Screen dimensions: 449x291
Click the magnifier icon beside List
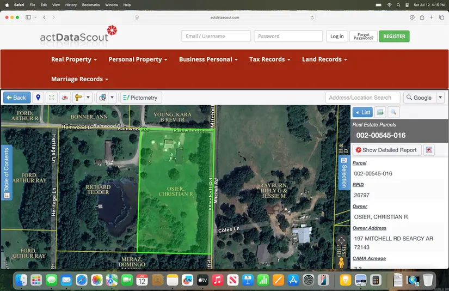[393, 112]
